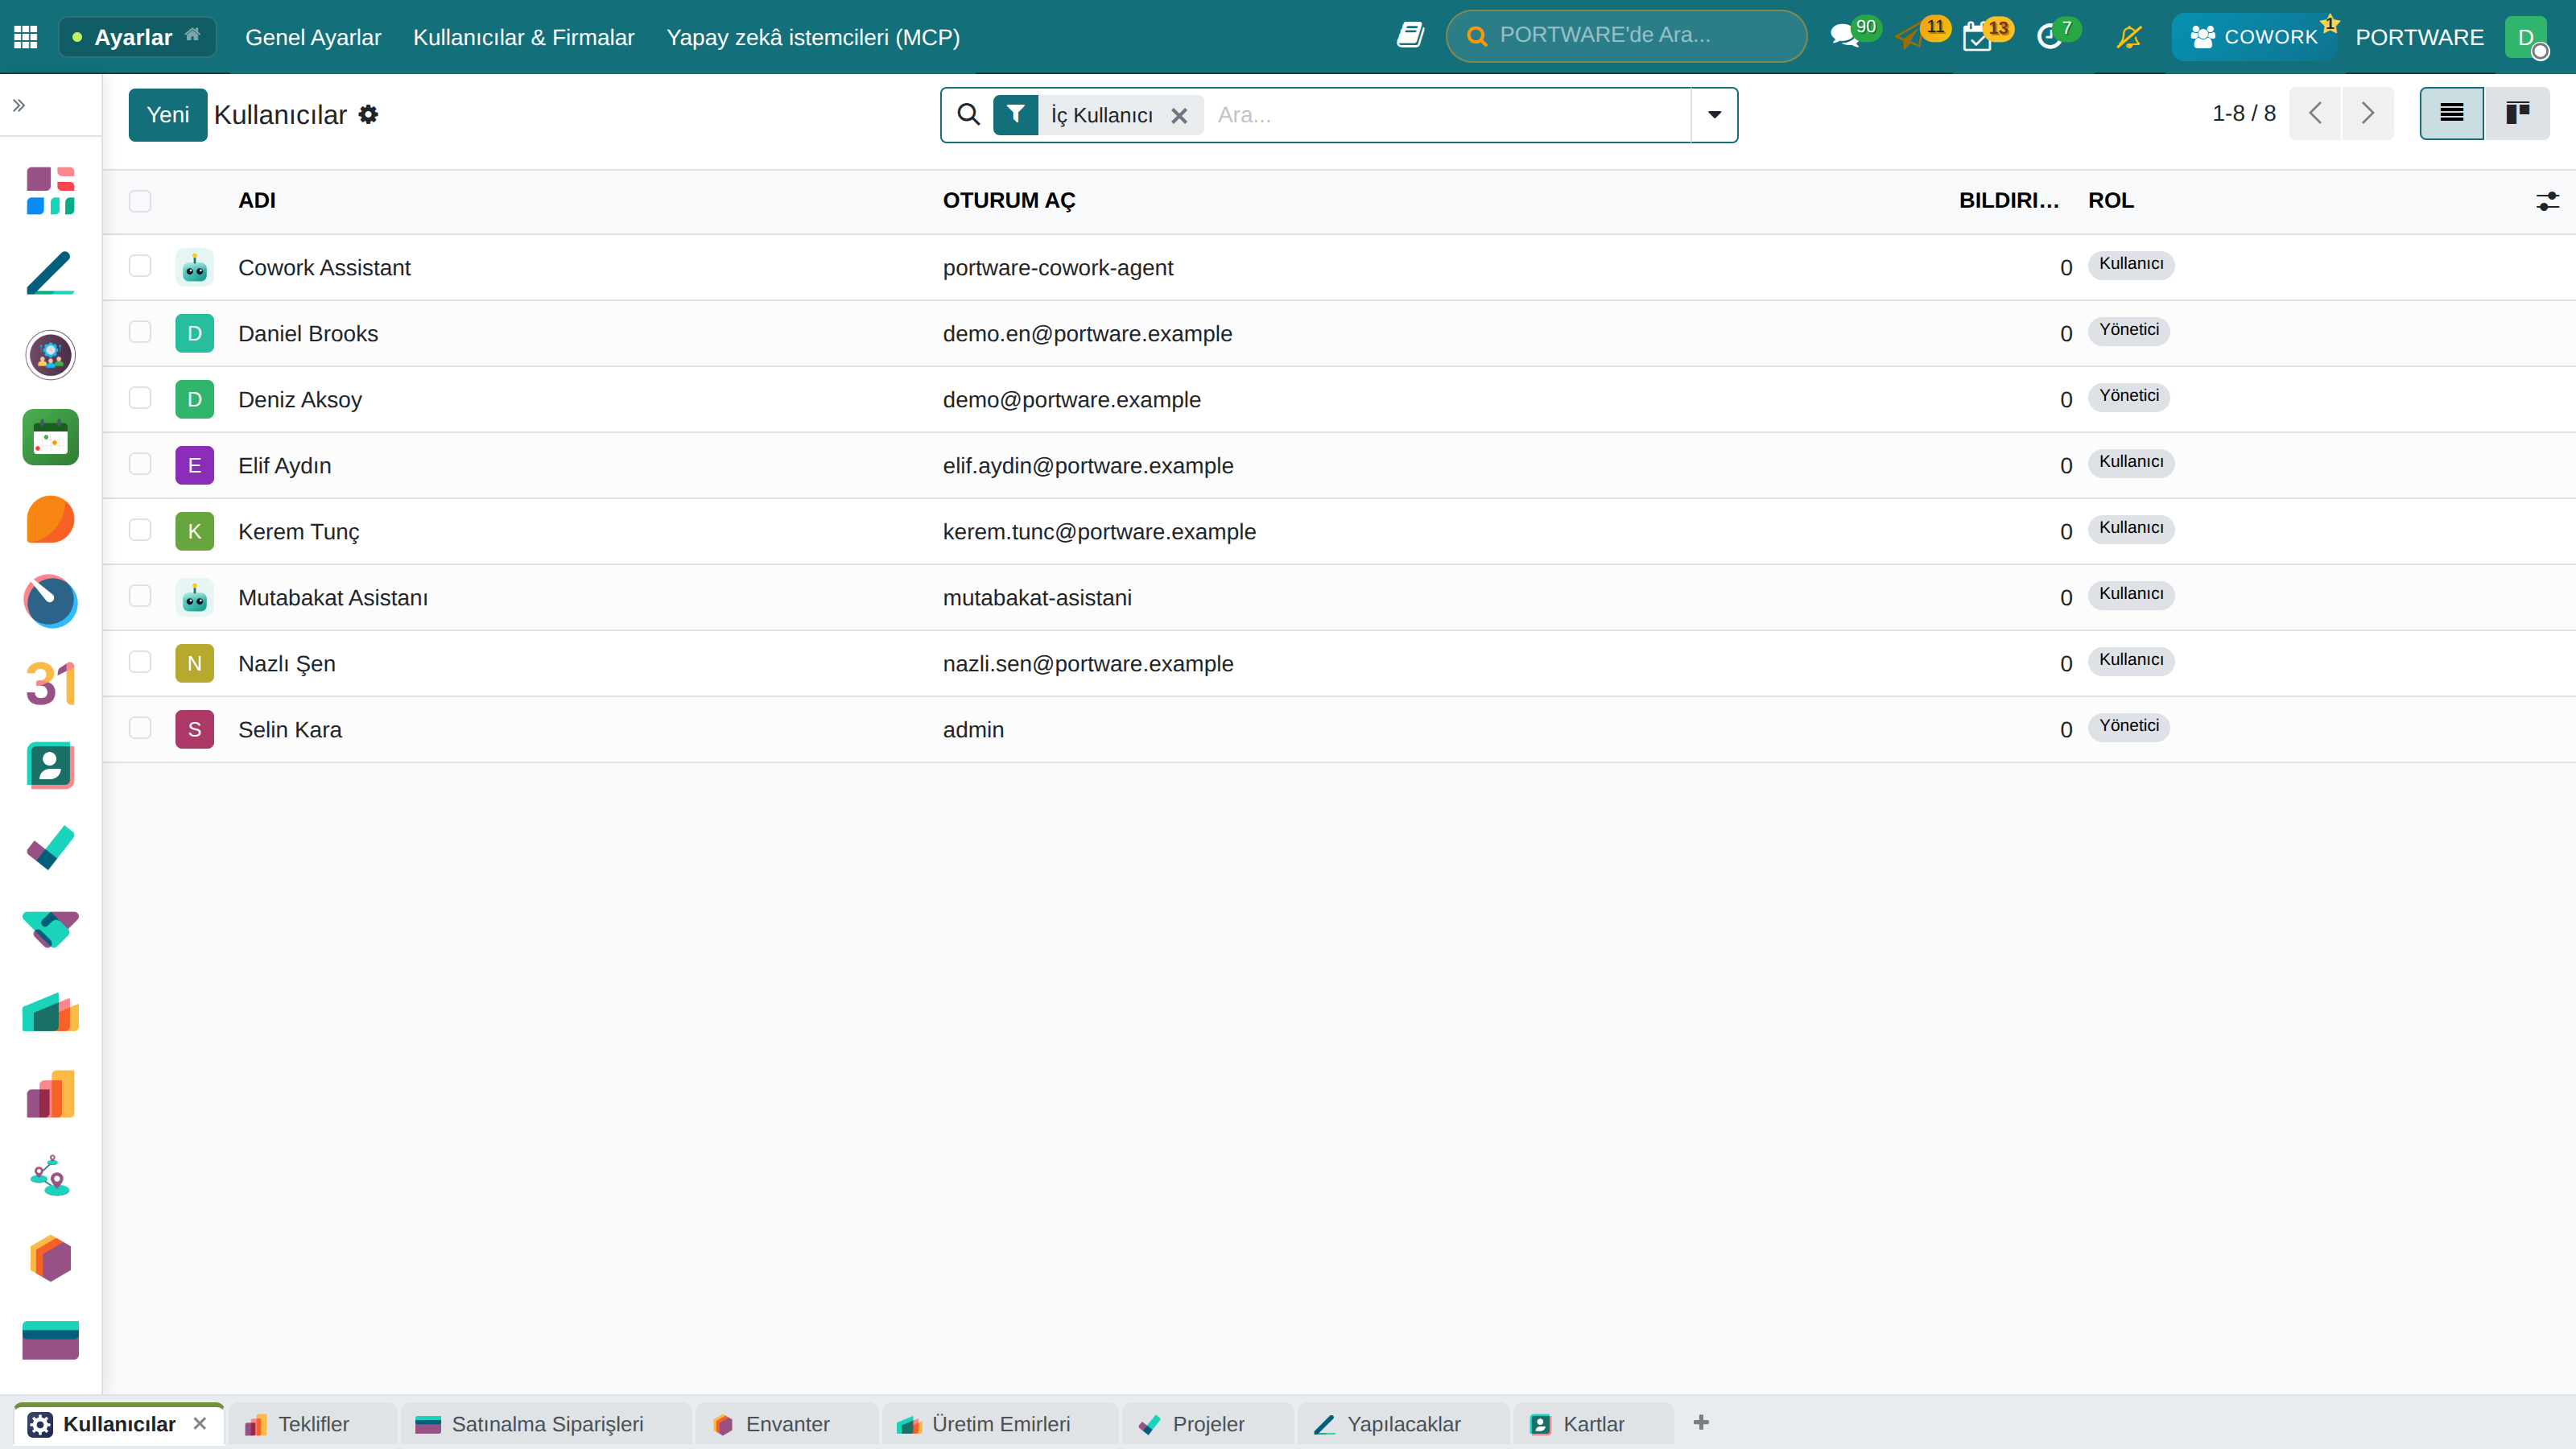Open Genel Ayarlar menu
Screen dimensions: 2576x1449
pos(313,37)
